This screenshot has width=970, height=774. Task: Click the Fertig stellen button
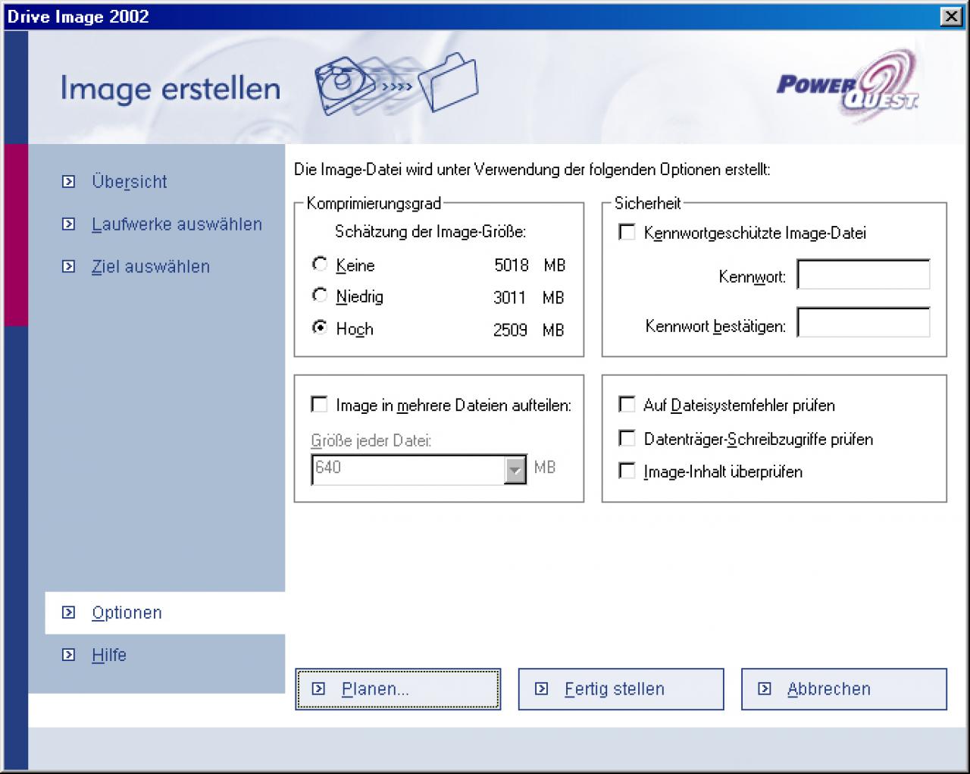[x=621, y=689]
